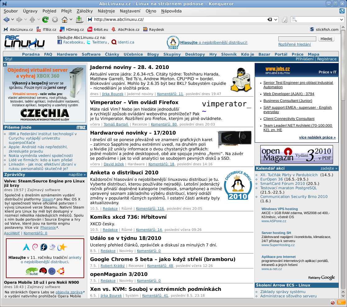Open the Nástroje menu
This screenshot has height=307, width=347.
pyautogui.click(x=107, y=11)
